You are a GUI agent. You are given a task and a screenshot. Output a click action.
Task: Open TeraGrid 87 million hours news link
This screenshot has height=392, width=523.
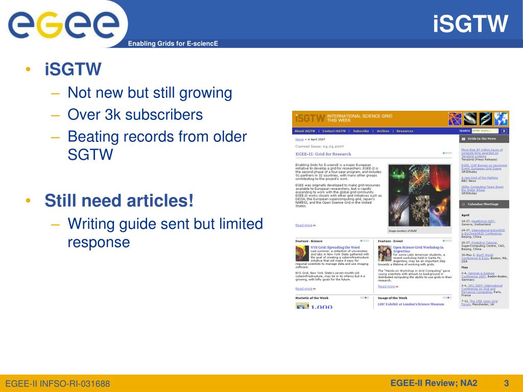tap(482, 153)
